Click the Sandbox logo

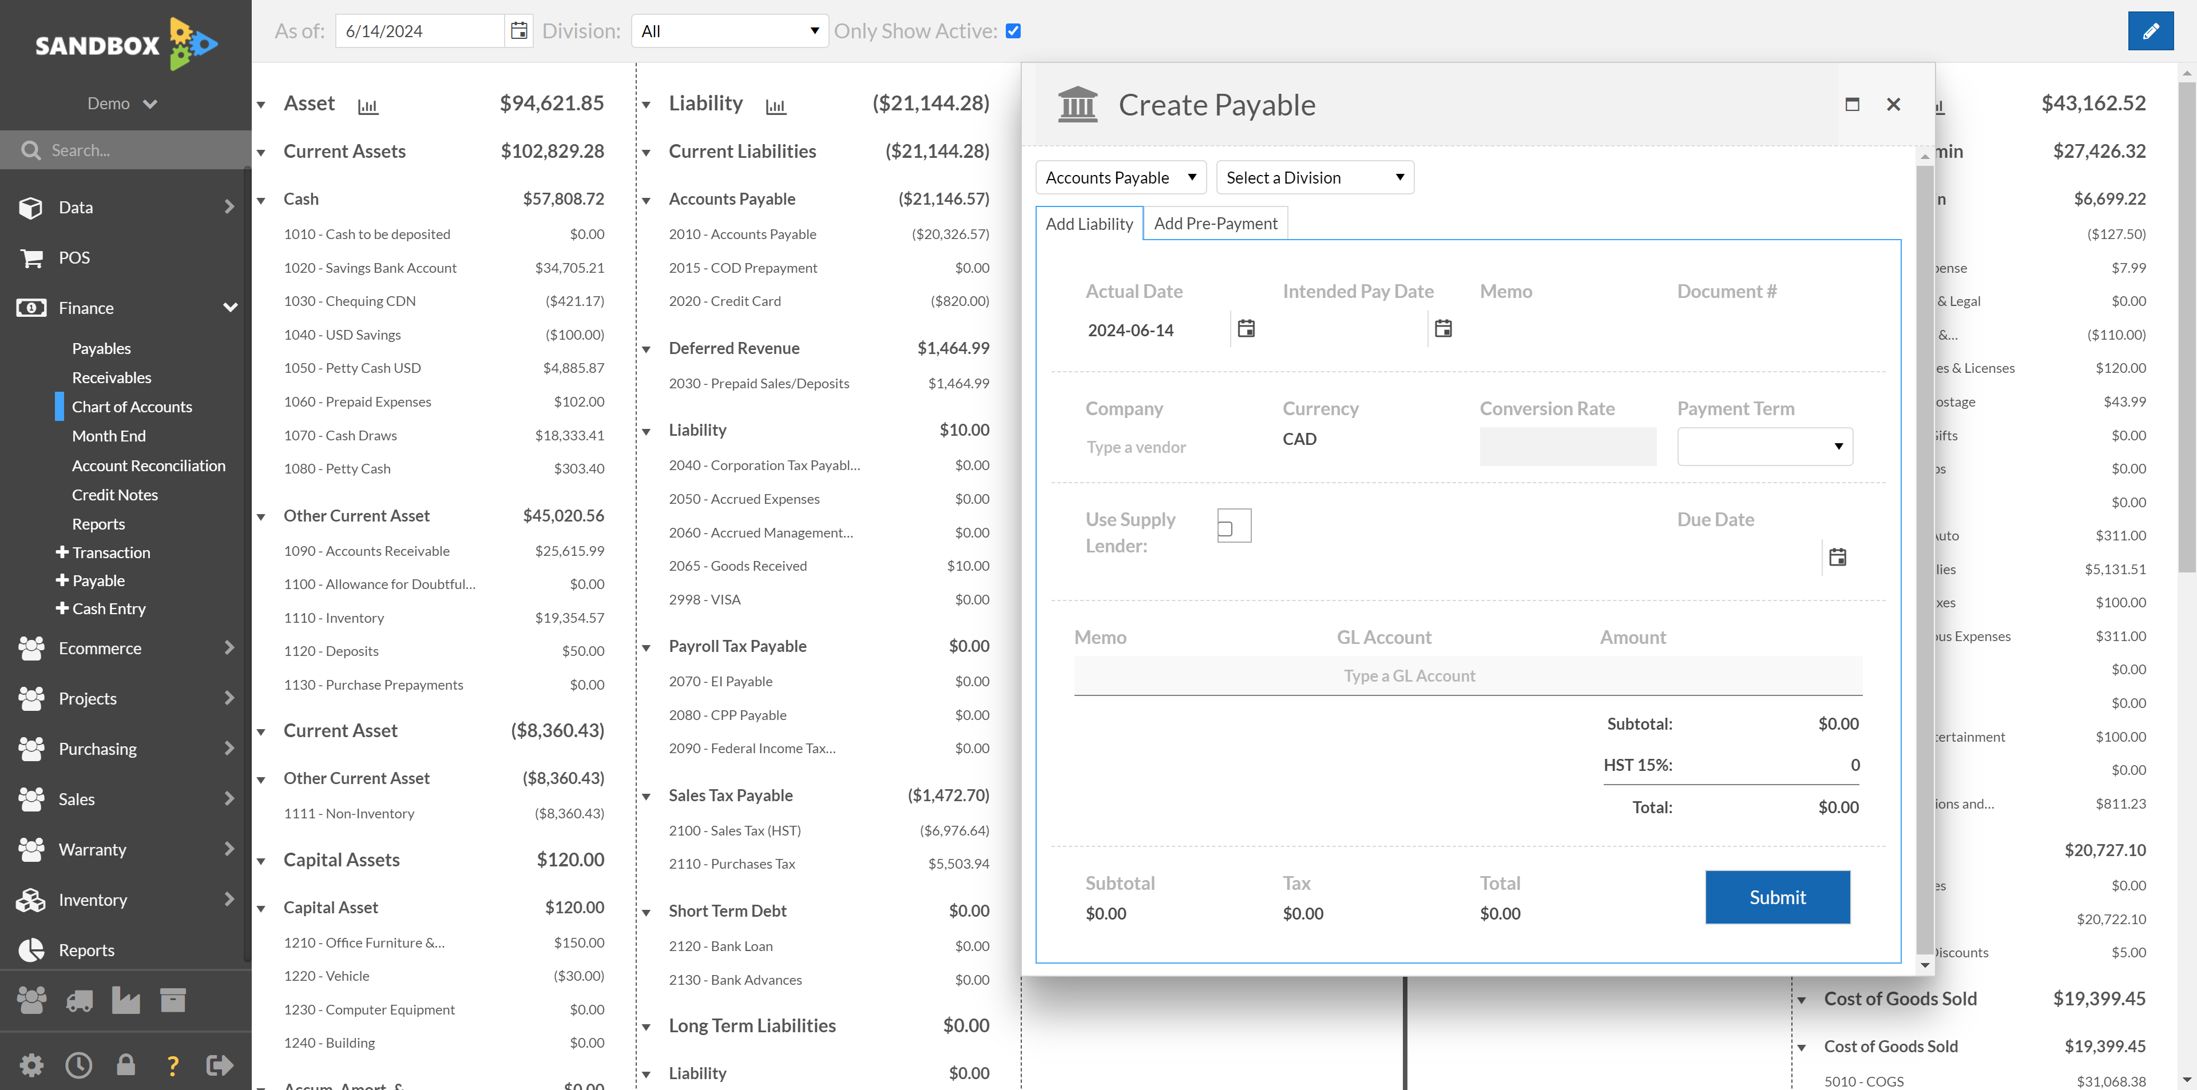125,44
